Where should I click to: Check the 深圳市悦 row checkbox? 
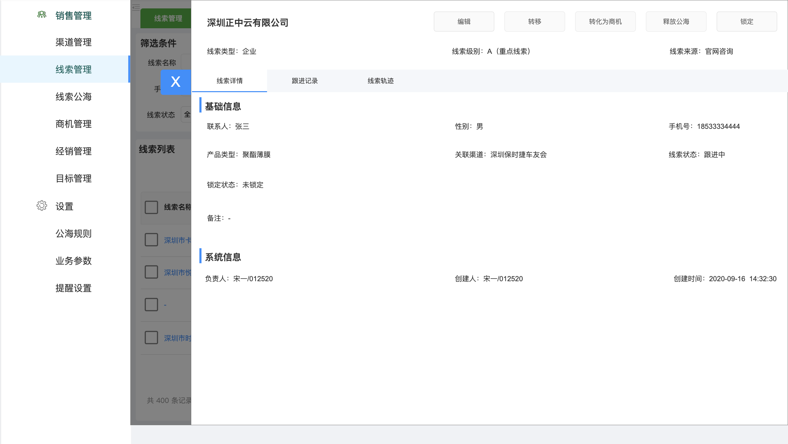coord(151,272)
